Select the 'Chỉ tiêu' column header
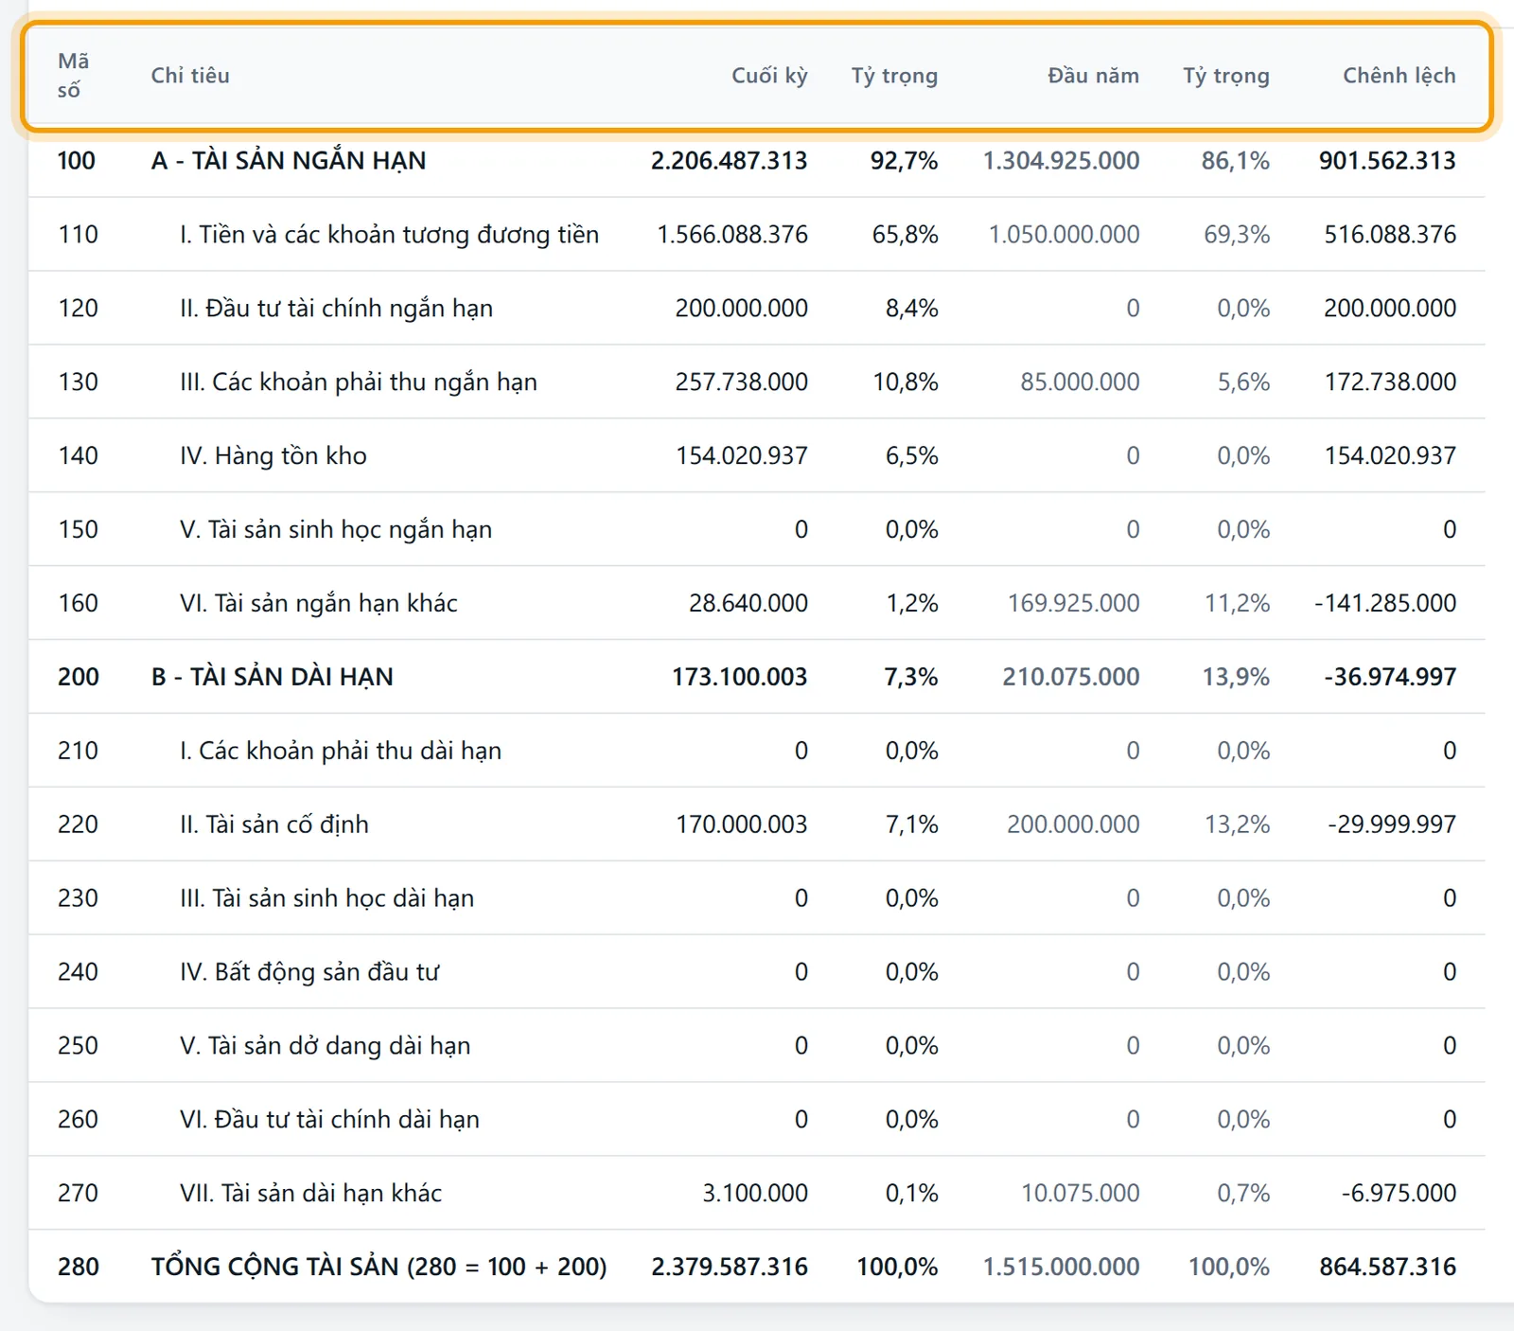 pyautogui.click(x=190, y=76)
